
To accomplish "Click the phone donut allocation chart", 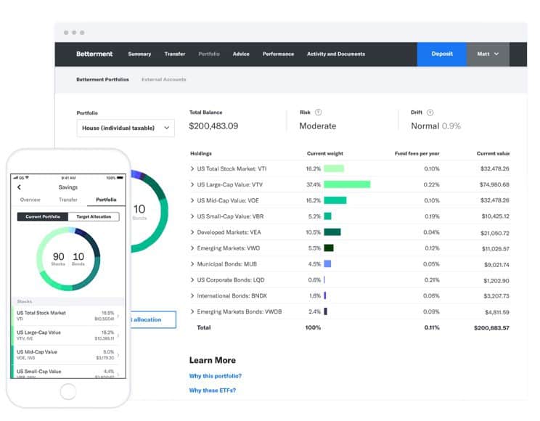I will (68, 258).
